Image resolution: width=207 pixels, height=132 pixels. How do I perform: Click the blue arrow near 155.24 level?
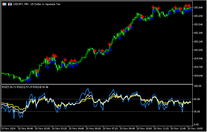(120, 38)
